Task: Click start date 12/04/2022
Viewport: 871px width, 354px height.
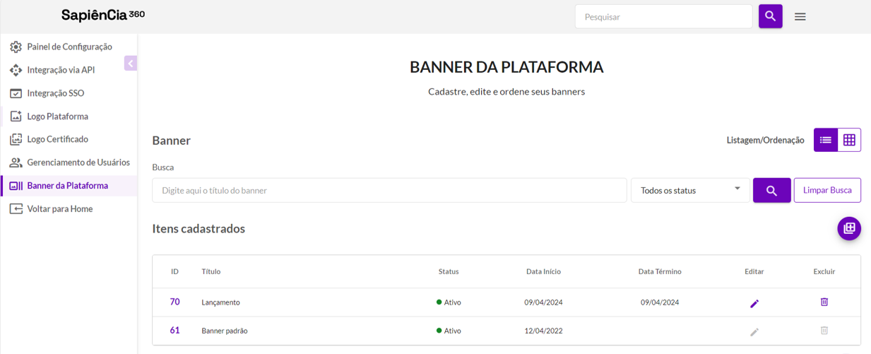Action: click(x=543, y=331)
